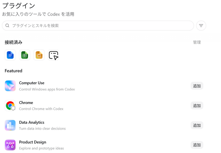Add the Computer Use plugin

coord(197,86)
